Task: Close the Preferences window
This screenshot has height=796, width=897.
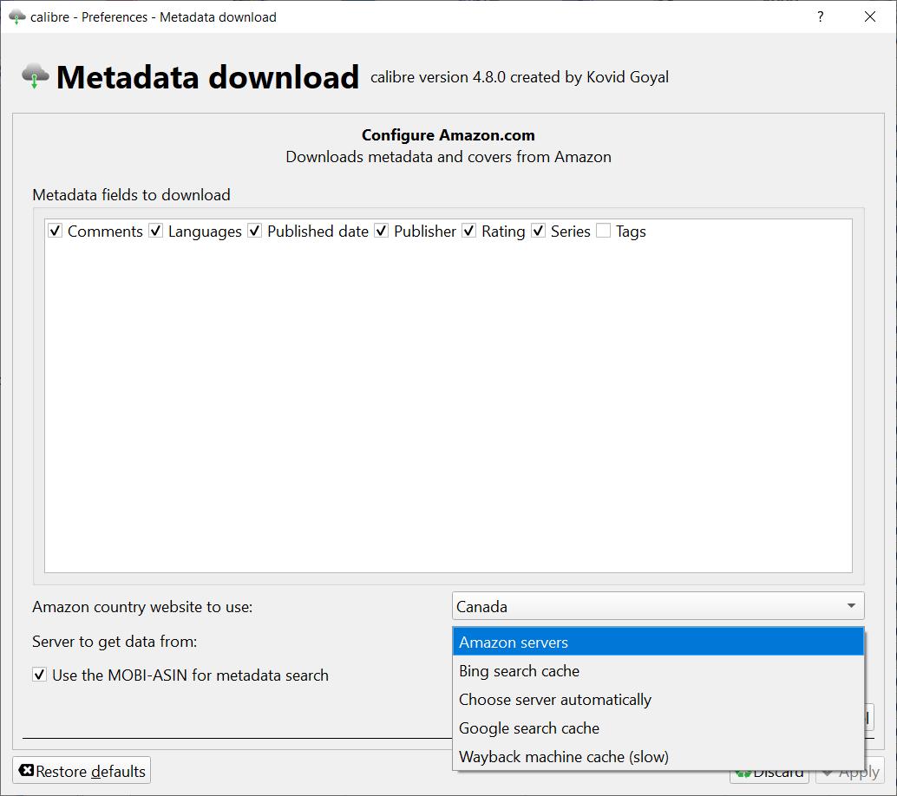Action: pyautogui.click(x=869, y=16)
